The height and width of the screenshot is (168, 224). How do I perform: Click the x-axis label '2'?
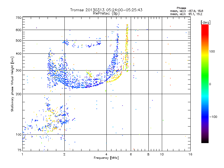[64, 154]
